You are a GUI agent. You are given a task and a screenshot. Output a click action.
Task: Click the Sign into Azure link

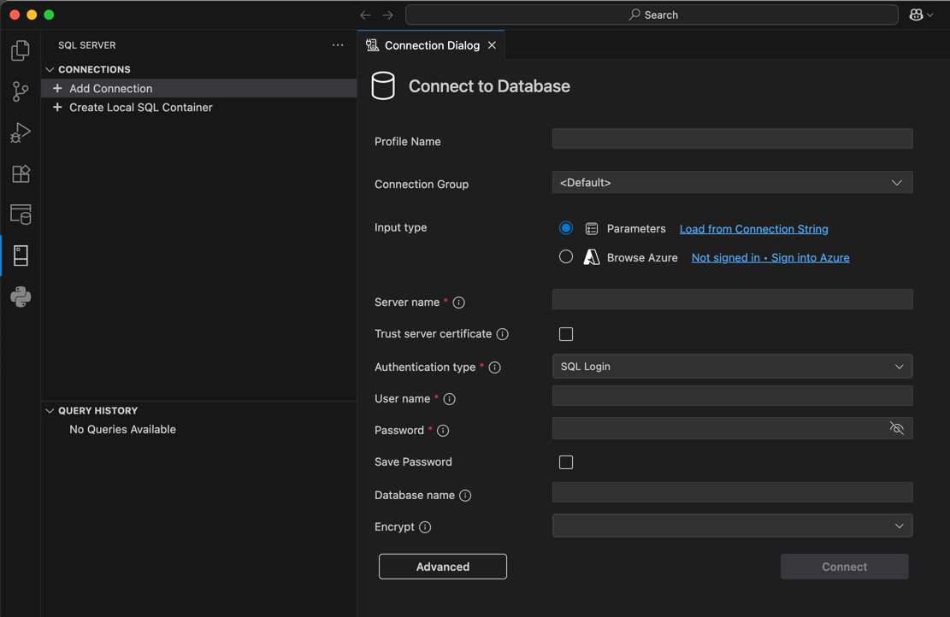coord(770,257)
